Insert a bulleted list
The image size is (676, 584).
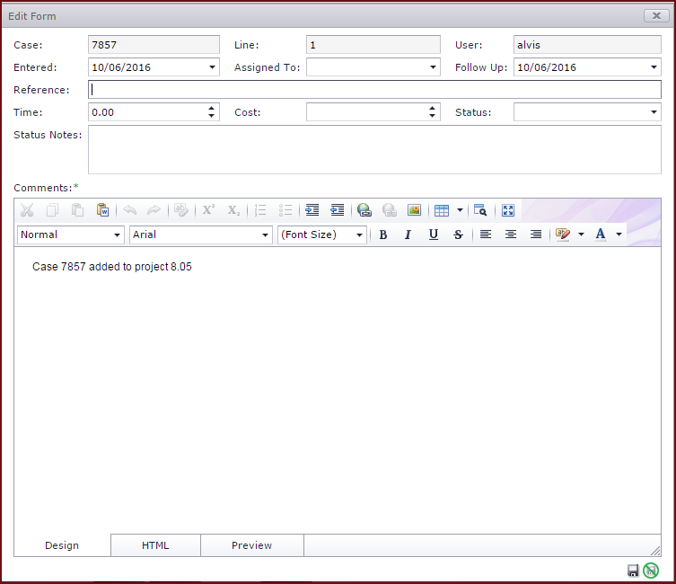pos(285,210)
